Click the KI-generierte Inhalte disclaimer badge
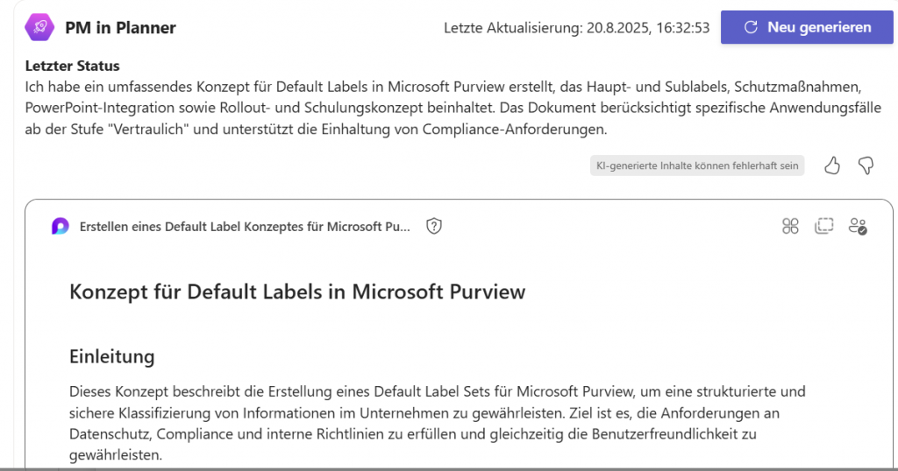Image resolution: width=898 pixels, height=471 pixels. pyautogui.click(x=697, y=165)
